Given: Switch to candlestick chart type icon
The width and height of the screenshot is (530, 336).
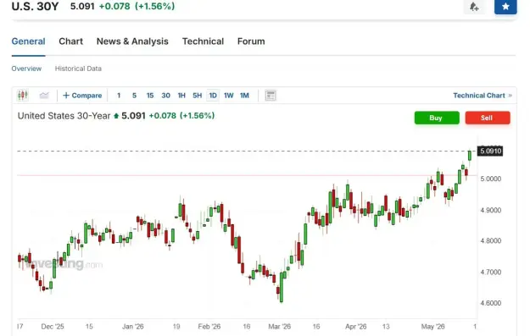Looking at the screenshot, I should [x=23, y=96].
